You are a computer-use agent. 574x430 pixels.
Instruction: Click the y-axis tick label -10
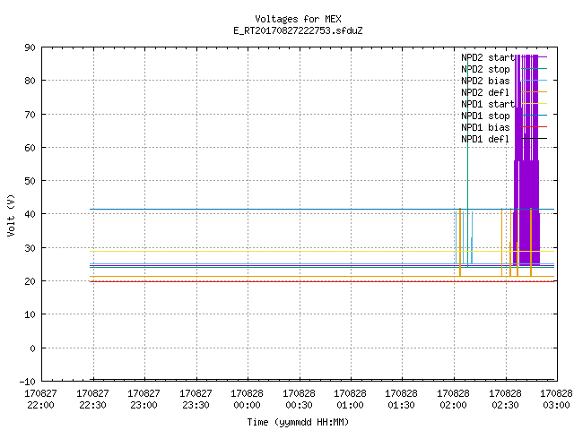(x=28, y=382)
